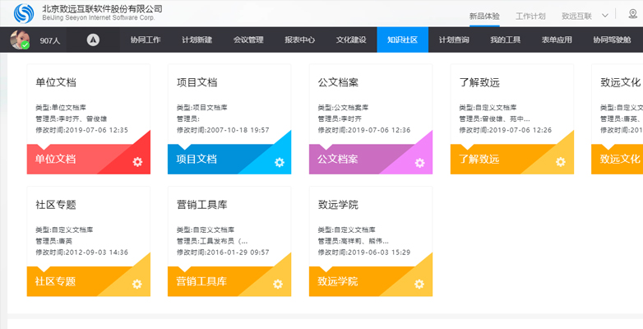
Task: Go to 报表中心 in the navigation bar
Action: 299,39
